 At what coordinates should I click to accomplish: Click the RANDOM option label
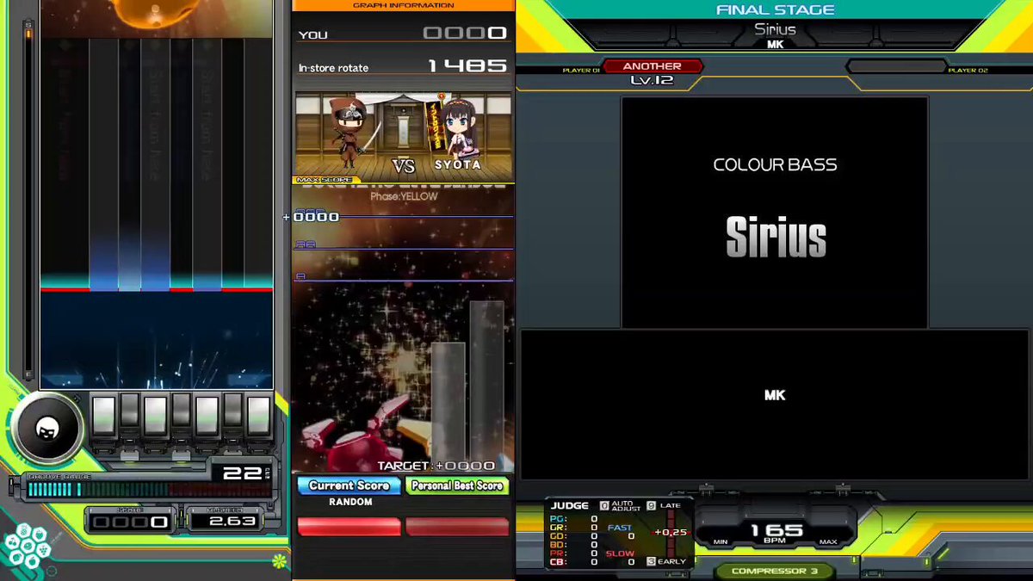[x=350, y=502]
